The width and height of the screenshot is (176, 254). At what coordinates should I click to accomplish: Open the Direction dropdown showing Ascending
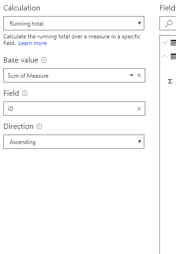click(74, 142)
